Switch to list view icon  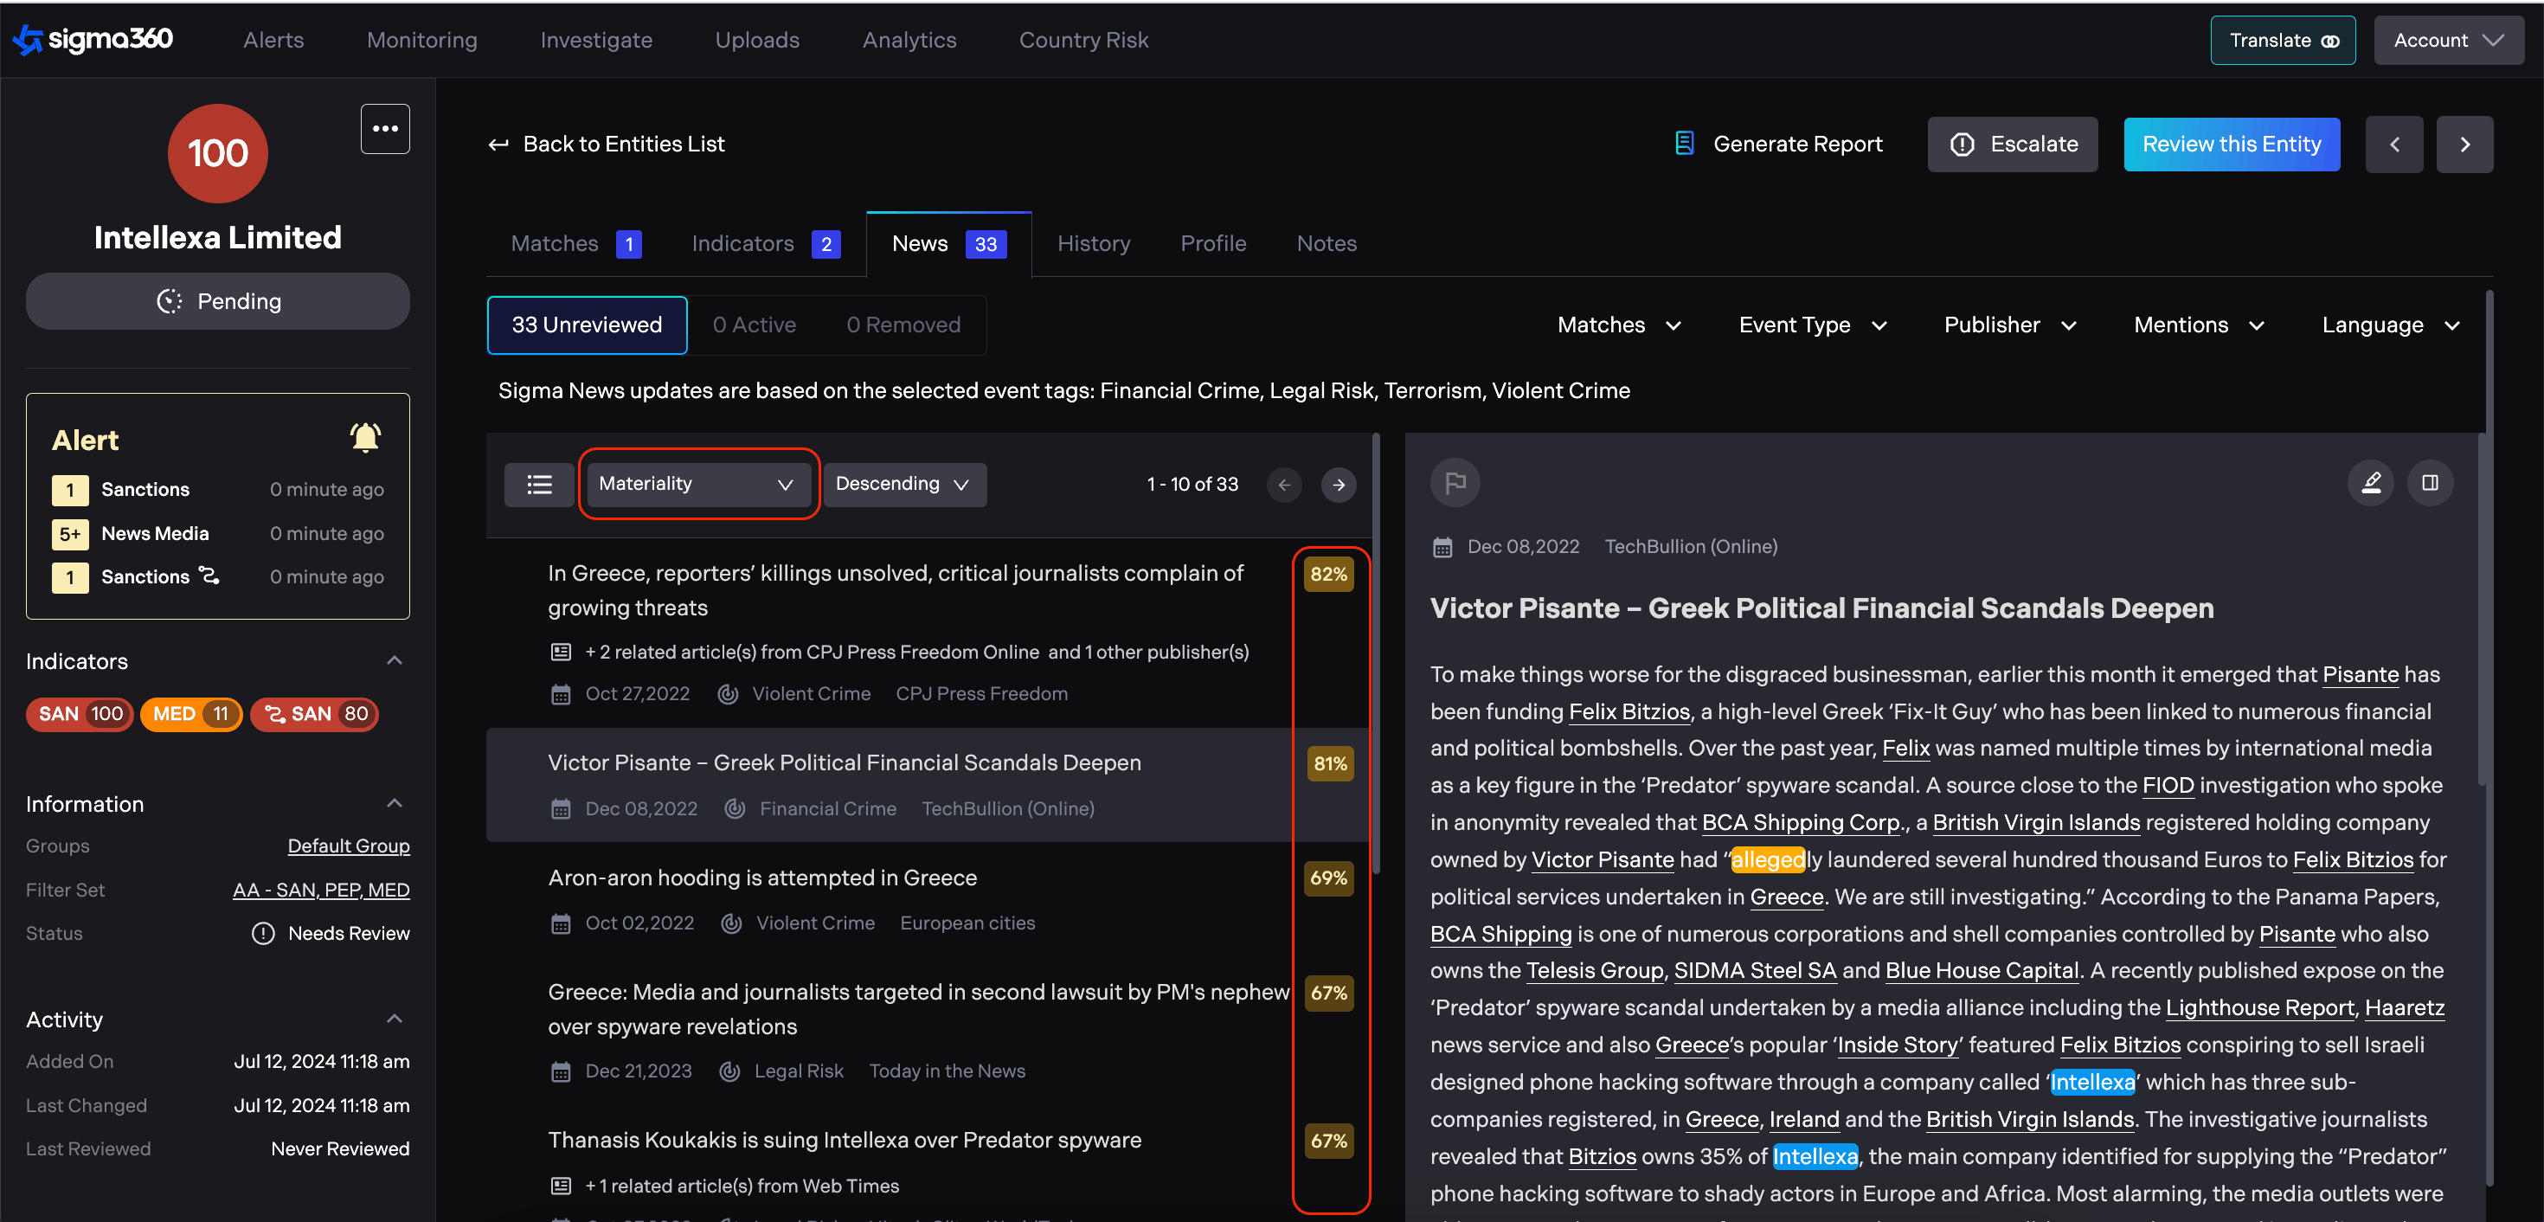pyautogui.click(x=539, y=484)
